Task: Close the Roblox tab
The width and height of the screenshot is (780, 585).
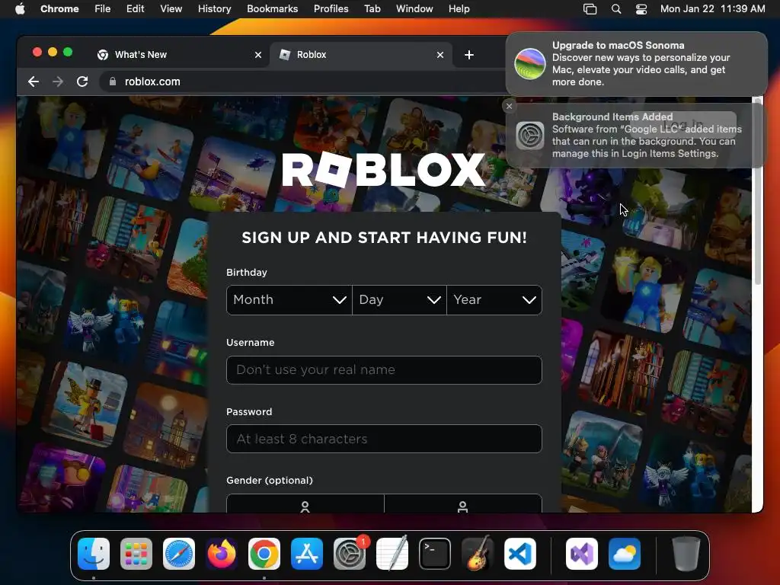Action: [440, 55]
